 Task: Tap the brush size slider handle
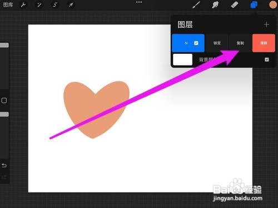4,45
